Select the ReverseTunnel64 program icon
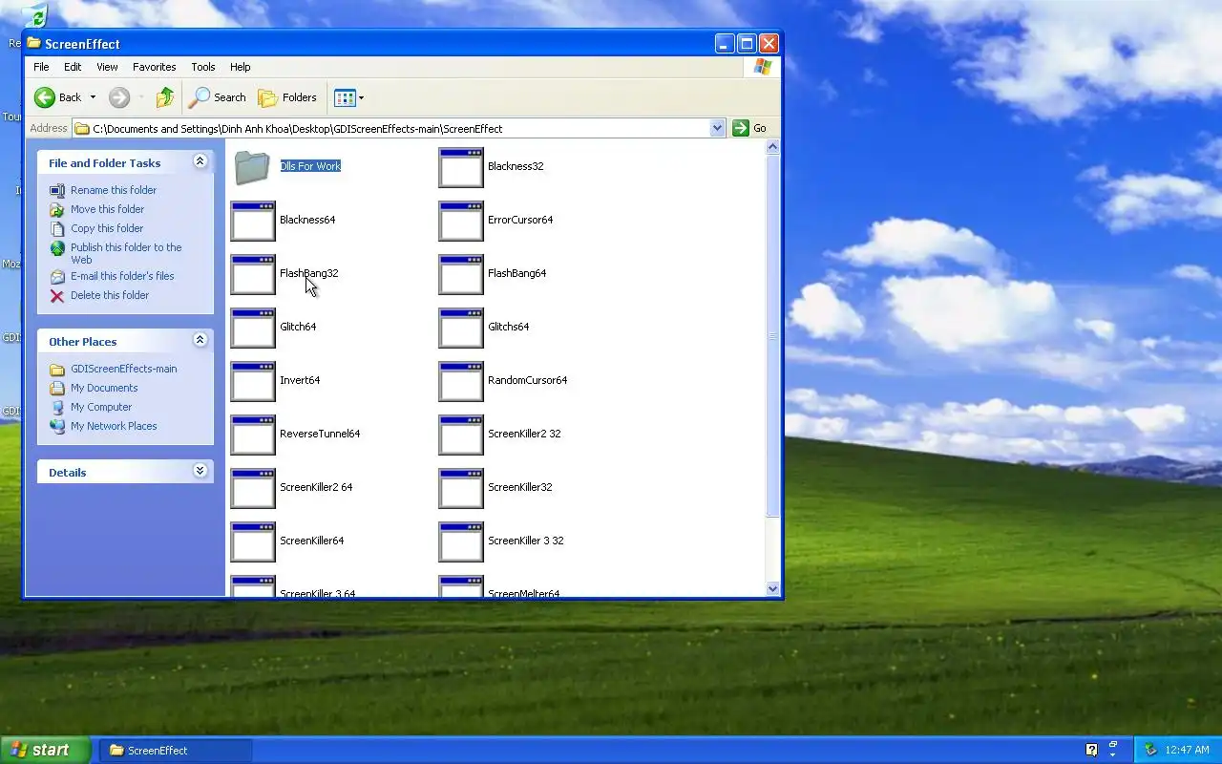Viewport: 1222px width, 764px height. (253, 435)
